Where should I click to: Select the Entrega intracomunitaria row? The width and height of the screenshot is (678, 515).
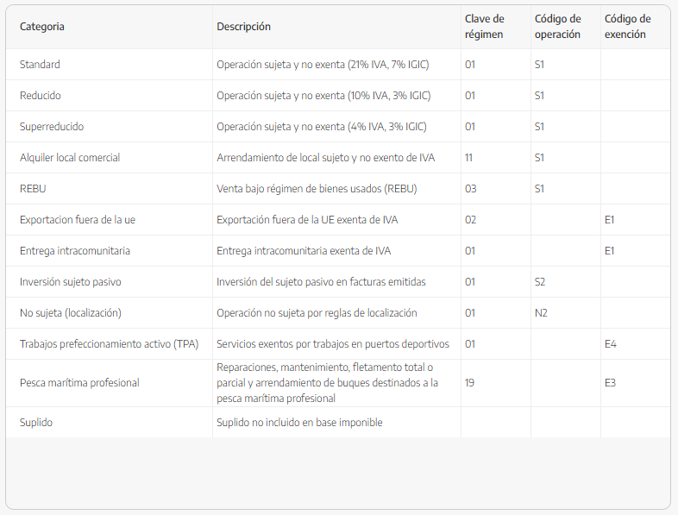tap(75, 251)
